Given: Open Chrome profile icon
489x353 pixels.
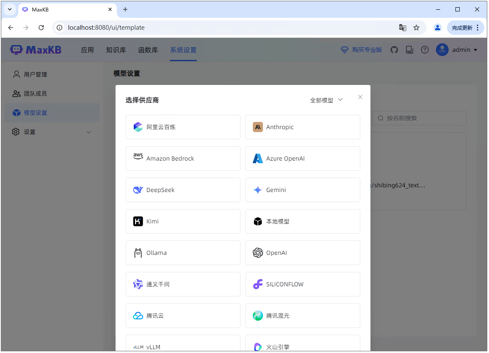Looking at the screenshot, I should tap(438, 28).
